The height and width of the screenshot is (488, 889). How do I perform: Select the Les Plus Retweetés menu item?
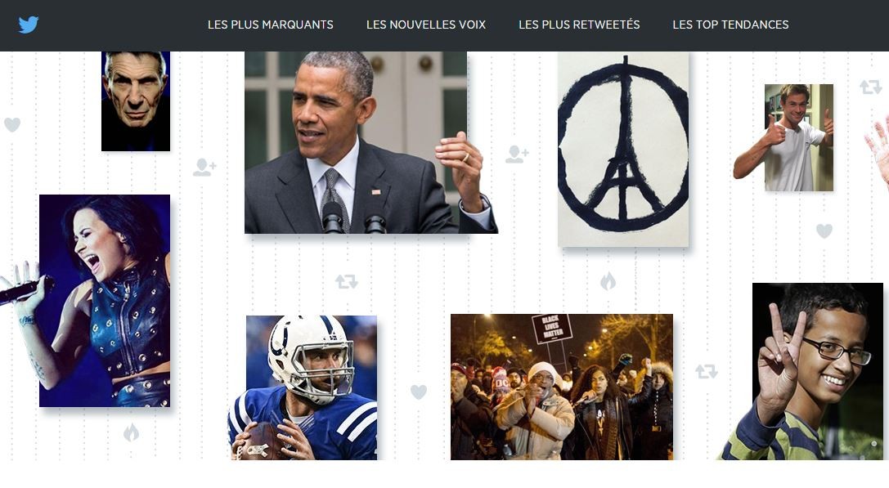(x=579, y=25)
